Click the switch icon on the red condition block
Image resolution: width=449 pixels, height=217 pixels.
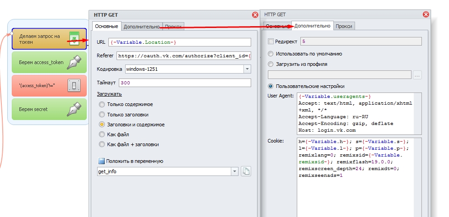[74, 86]
